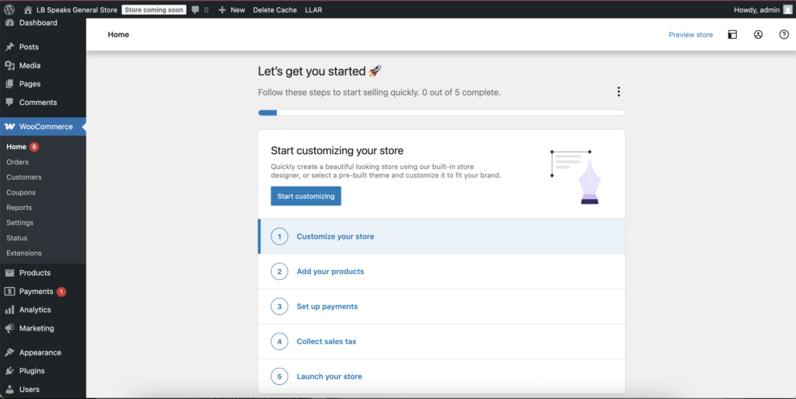Open the Plugins menu icon
Screen dimensions: 796x399
tap(9, 371)
